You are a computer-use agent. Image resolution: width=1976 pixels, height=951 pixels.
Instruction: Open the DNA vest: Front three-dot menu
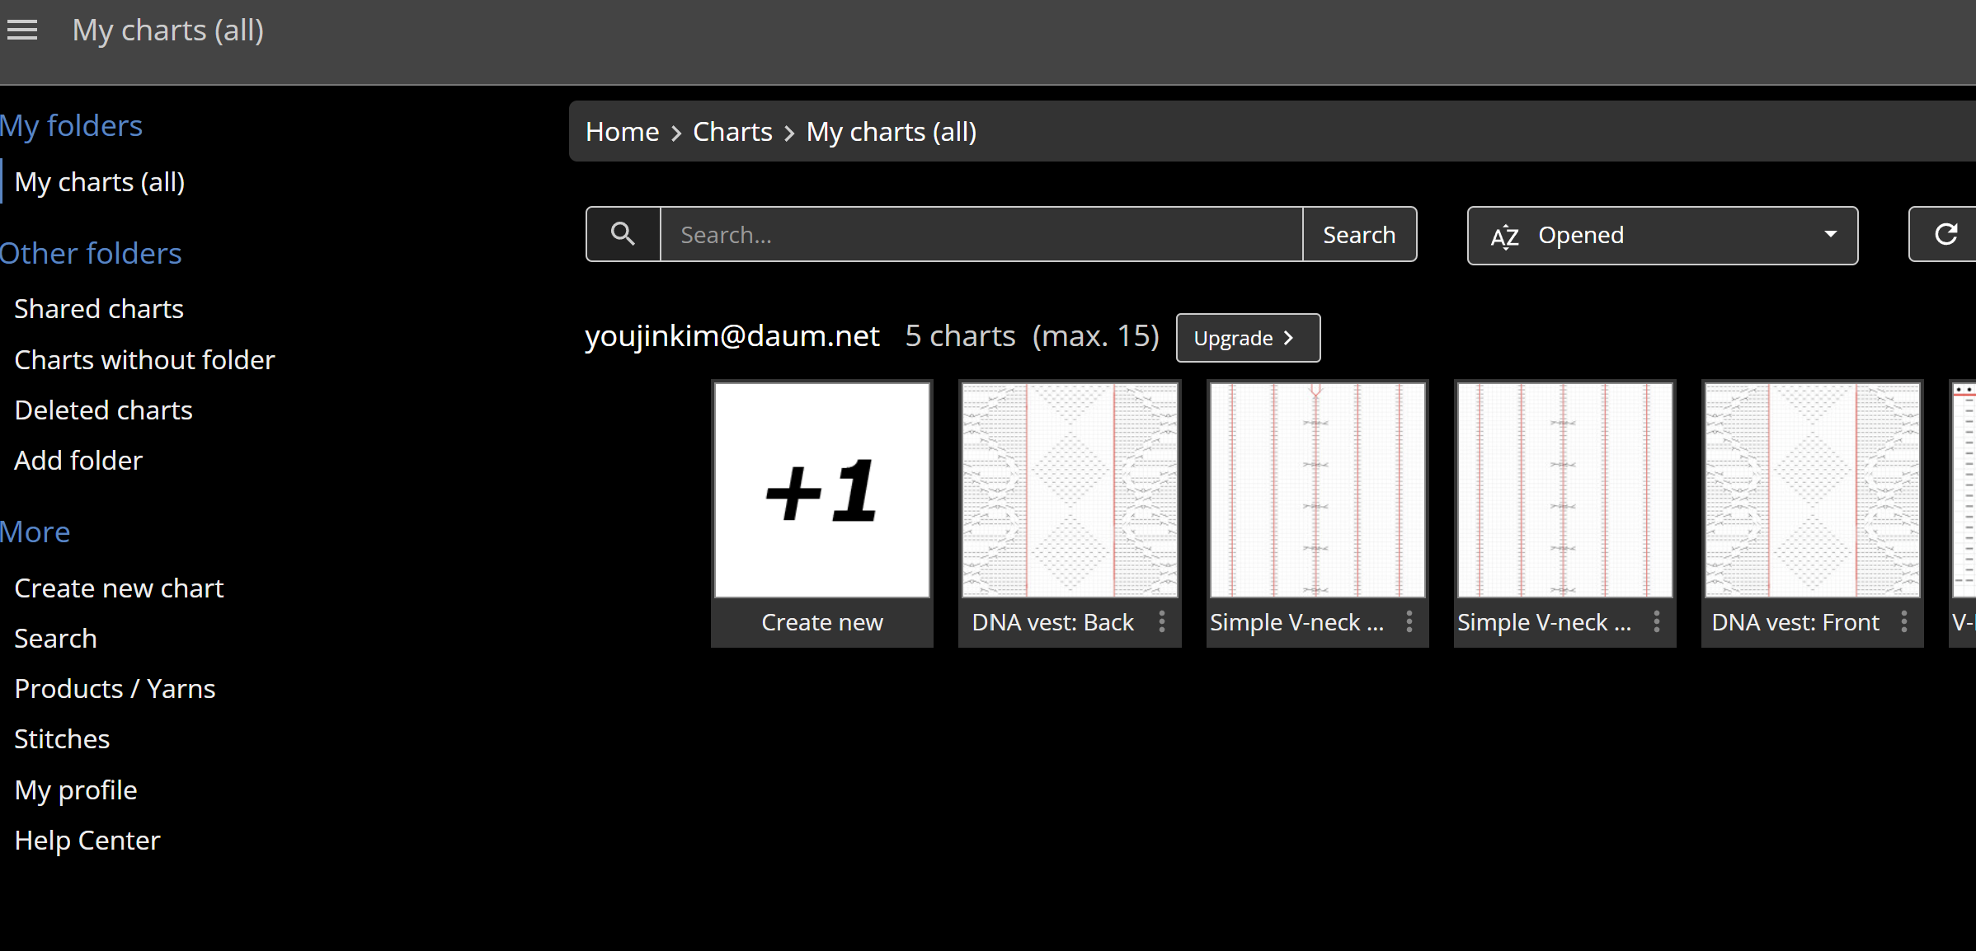[x=1904, y=622]
